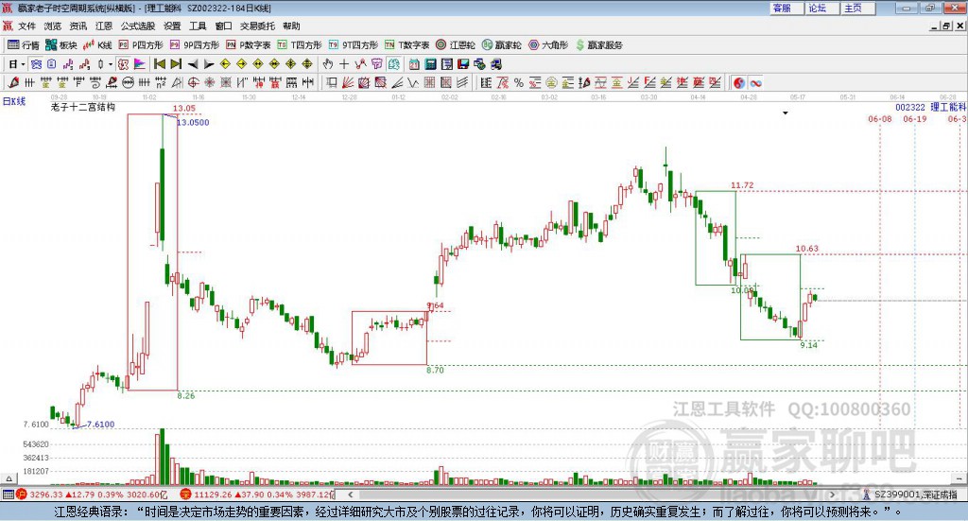Open the T数字表 tool
968x521 pixels.
(x=406, y=45)
